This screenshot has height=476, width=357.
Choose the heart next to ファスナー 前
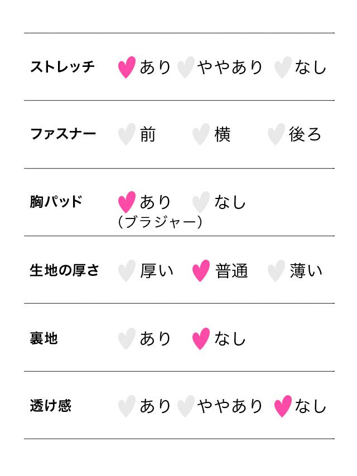(x=127, y=135)
